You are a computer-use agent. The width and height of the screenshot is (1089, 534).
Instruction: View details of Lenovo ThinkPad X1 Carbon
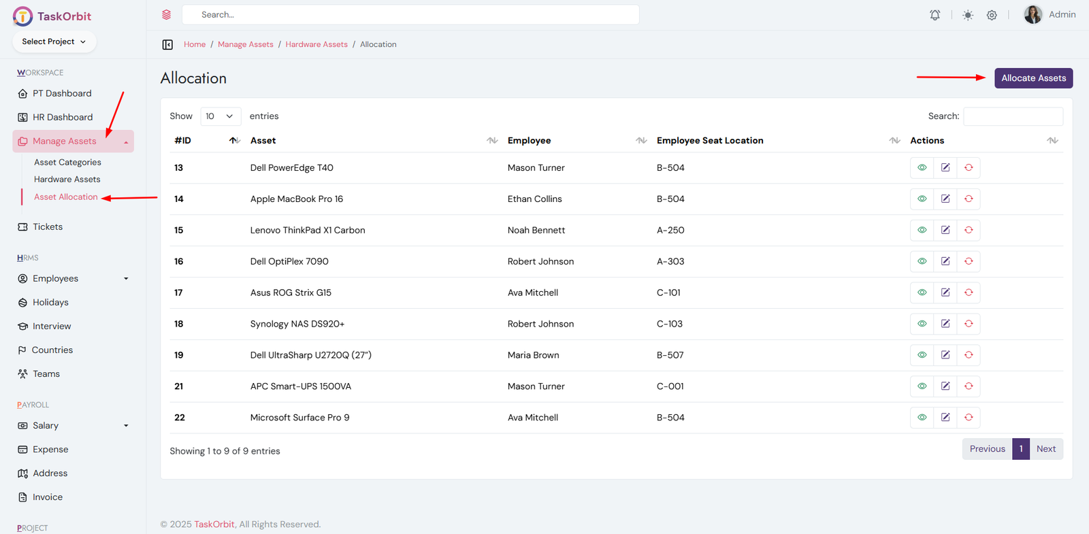[x=922, y=231]
